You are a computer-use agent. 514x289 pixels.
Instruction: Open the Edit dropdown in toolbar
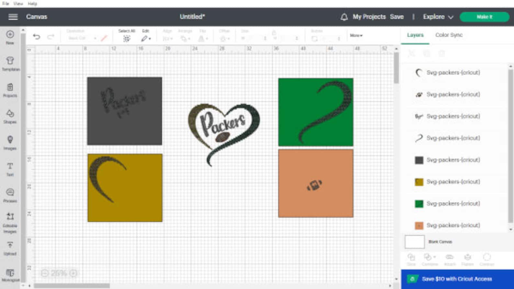pyautogui.click(x=146, y=39)
